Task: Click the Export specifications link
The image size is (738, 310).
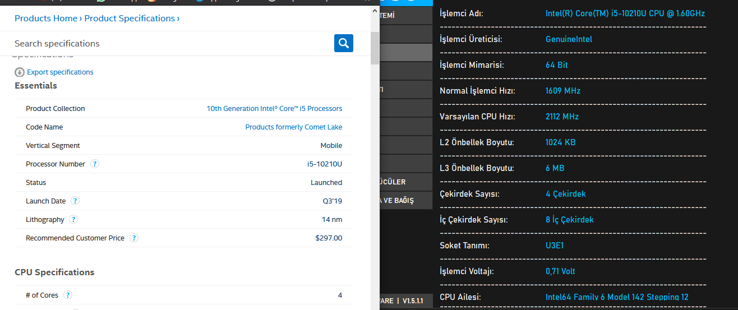Action: click(x=60, y=72)
